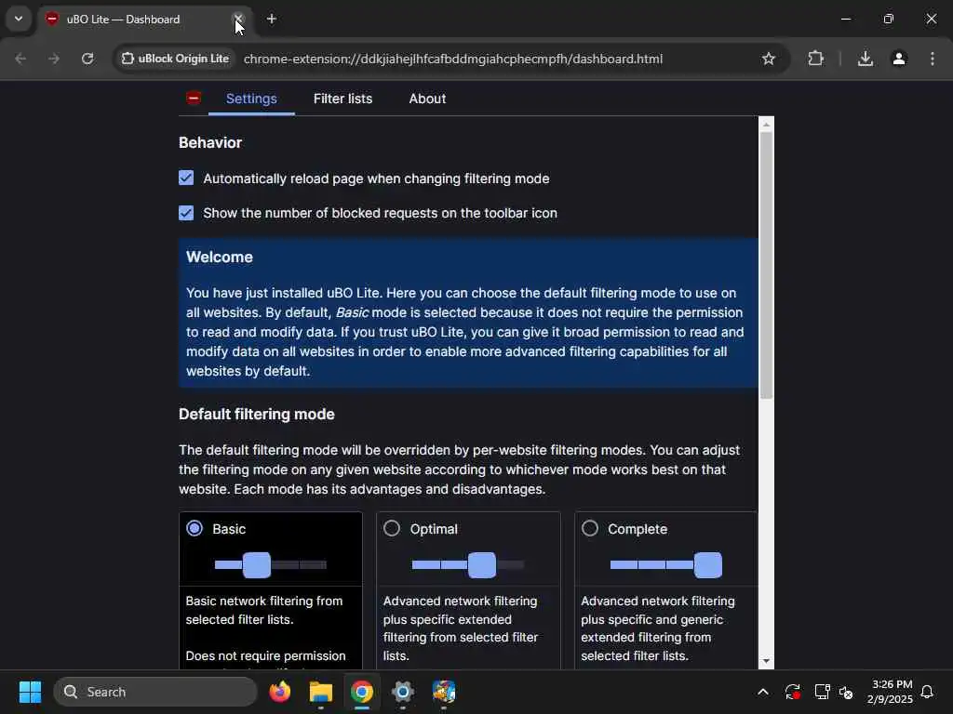Screen dimensions: 953x714
Task: Open the tab search dropdown arrow
Action: tap(19, 19)
